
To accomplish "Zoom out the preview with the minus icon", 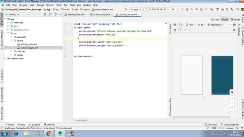I will click(x=232, y=103).
